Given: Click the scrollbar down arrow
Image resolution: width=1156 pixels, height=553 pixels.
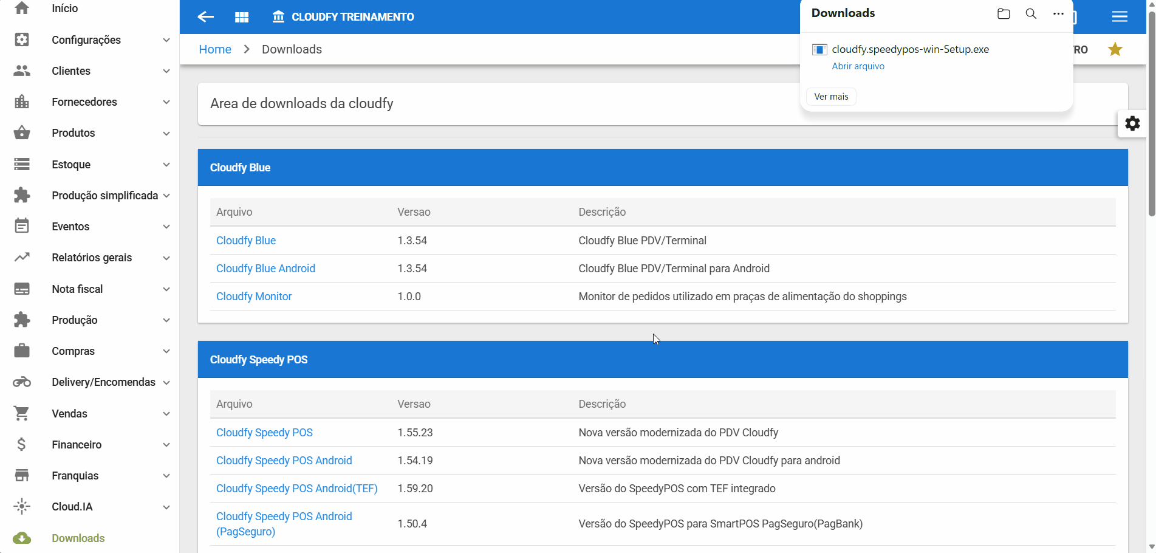Looking at the screenshot, I should (x=1151, y=547).
